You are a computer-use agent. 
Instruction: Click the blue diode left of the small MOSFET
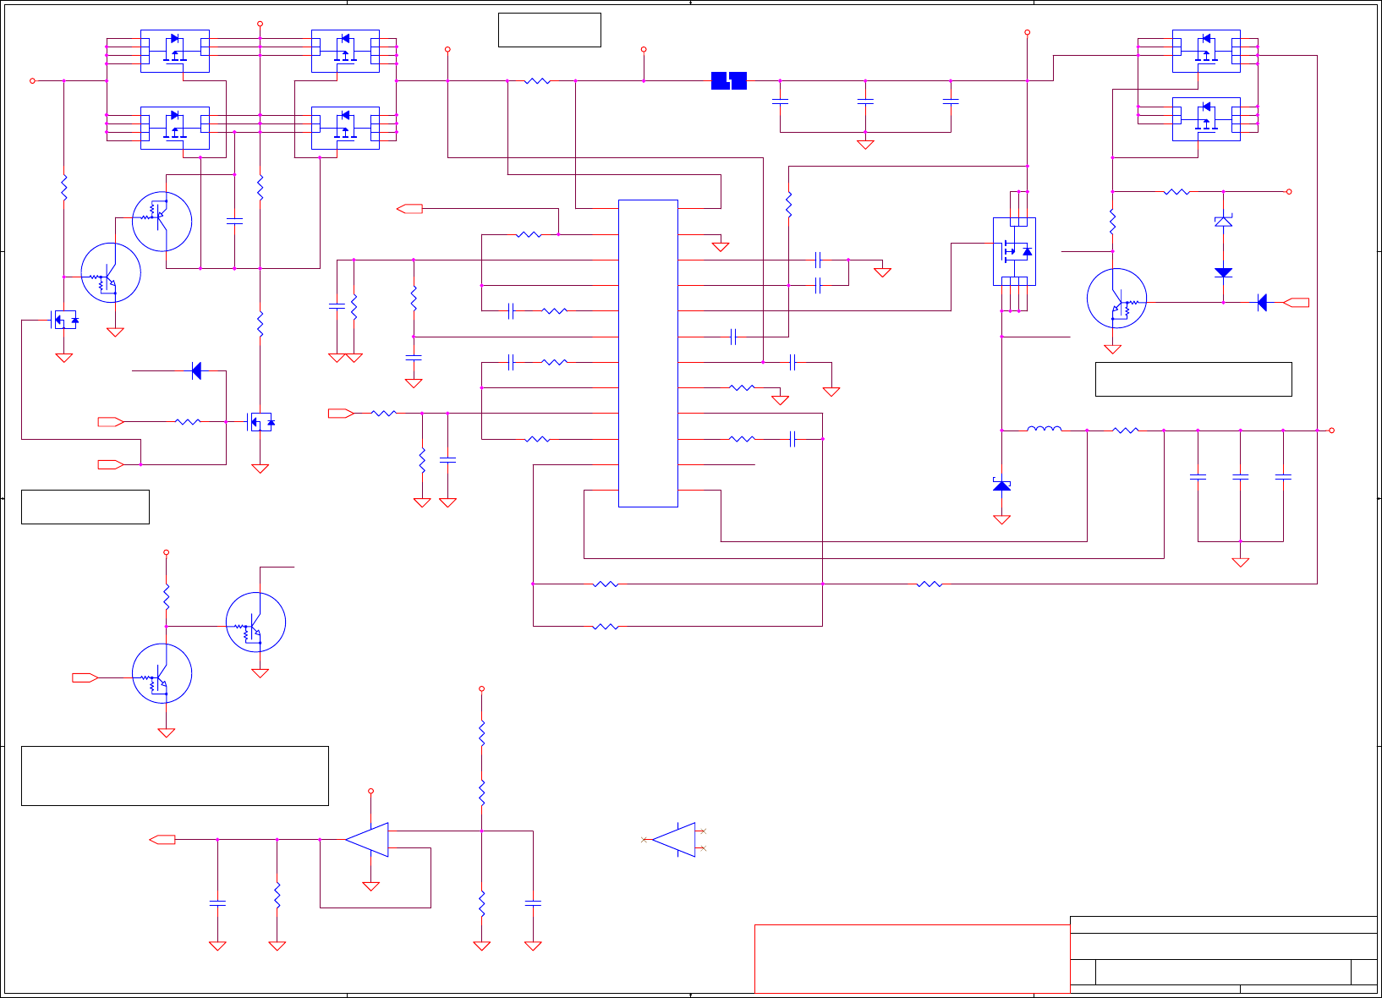tap(196, 370)
